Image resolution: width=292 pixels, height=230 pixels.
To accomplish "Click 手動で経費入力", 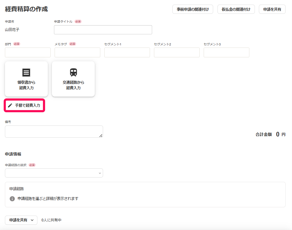I will pos(25,105).
